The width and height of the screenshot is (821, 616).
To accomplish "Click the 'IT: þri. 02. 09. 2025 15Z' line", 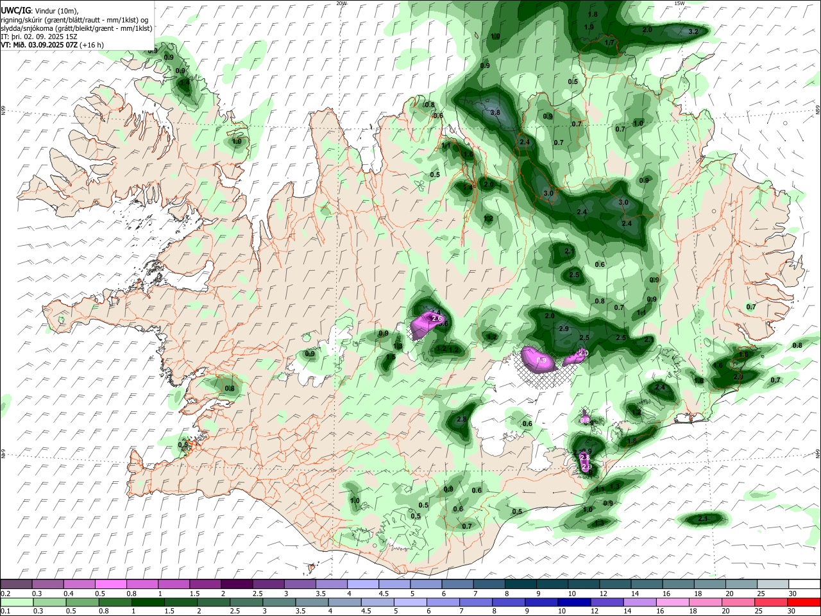I will click(x=39, y=37).
